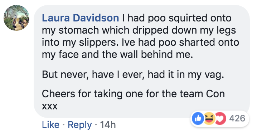Click the "my face and the wall" line

[x=117, y=54]
